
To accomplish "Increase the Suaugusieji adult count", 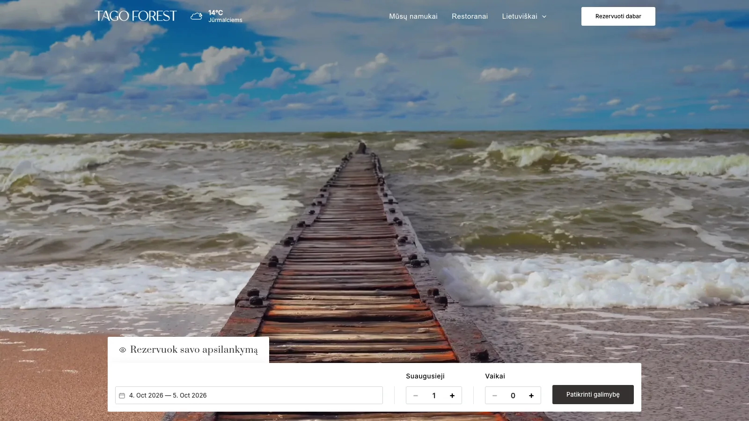I will coord(452,396).
